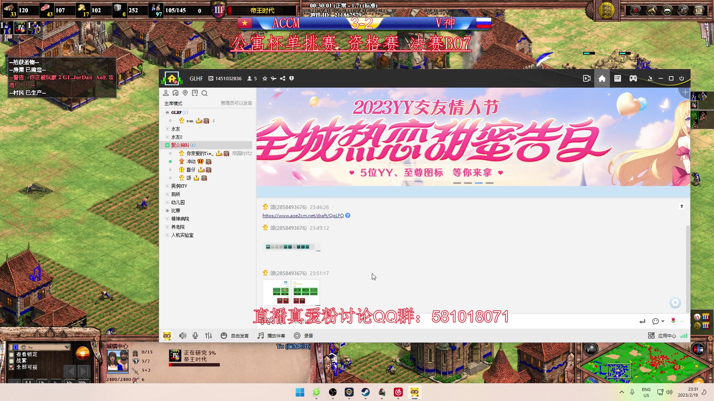Click the shield report icon in the title bar
The height and width of the screenshot is (401, 714).
coord(292,78)
